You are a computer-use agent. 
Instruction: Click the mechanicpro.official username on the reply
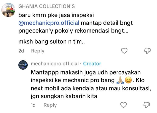55,64
